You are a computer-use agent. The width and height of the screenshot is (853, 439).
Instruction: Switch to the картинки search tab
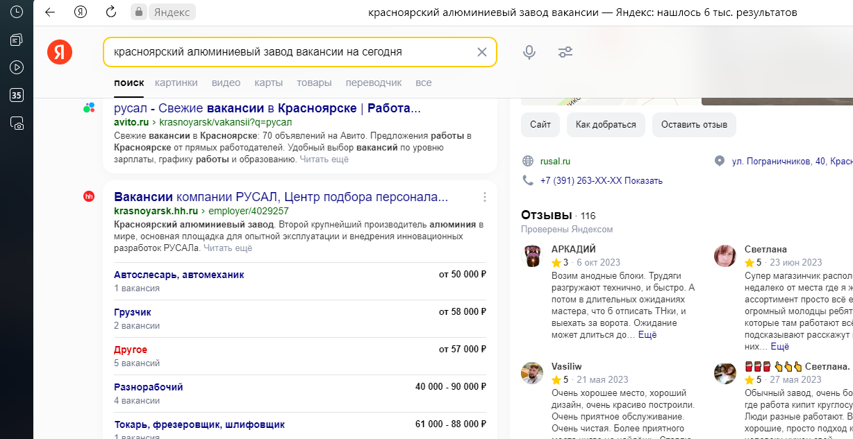pos(176,82)
